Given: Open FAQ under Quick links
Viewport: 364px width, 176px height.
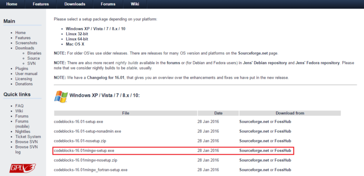Looking at the screenshot, I should click(19, 106).
